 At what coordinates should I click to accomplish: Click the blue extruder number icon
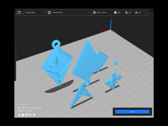pyautogui.click(x=49, y=13)
